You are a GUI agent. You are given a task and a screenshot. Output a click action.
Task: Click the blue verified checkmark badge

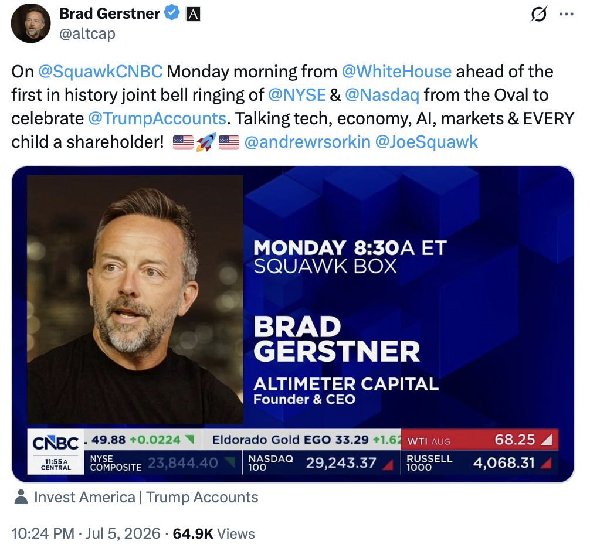tap(172, 13)
